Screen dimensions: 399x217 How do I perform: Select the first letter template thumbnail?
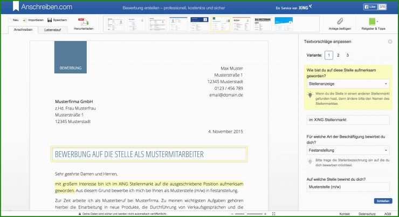(115, 24)
